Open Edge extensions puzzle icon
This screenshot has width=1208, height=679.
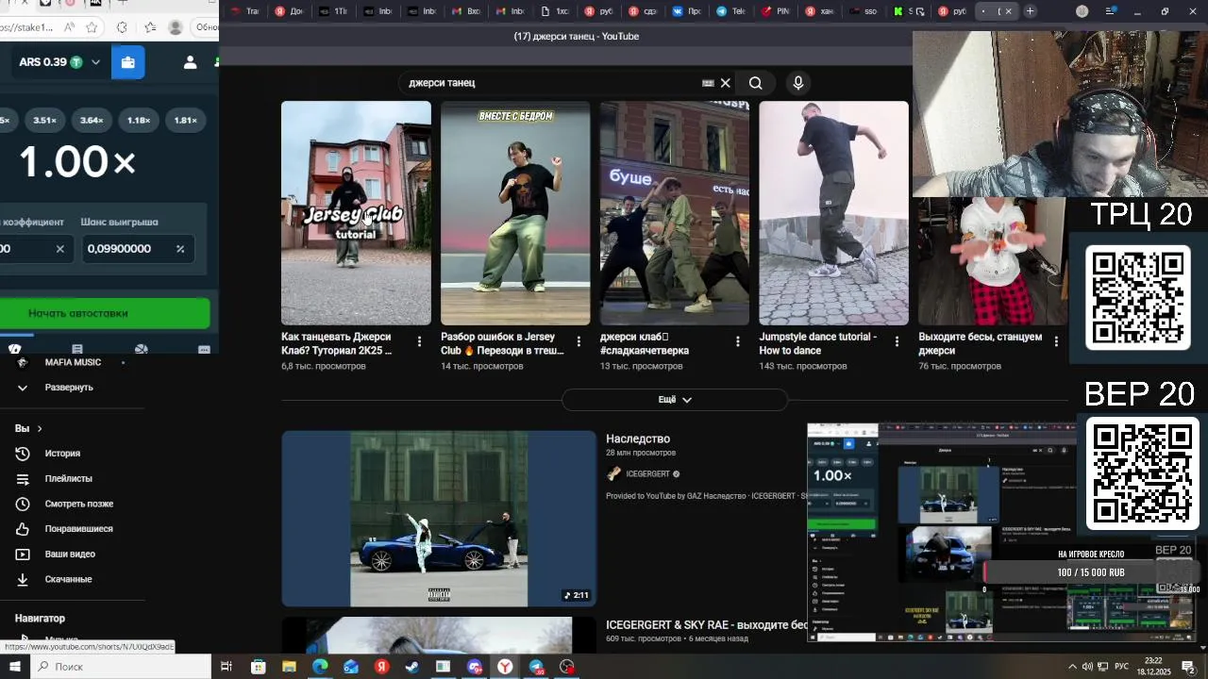click(x=122, y=27)
